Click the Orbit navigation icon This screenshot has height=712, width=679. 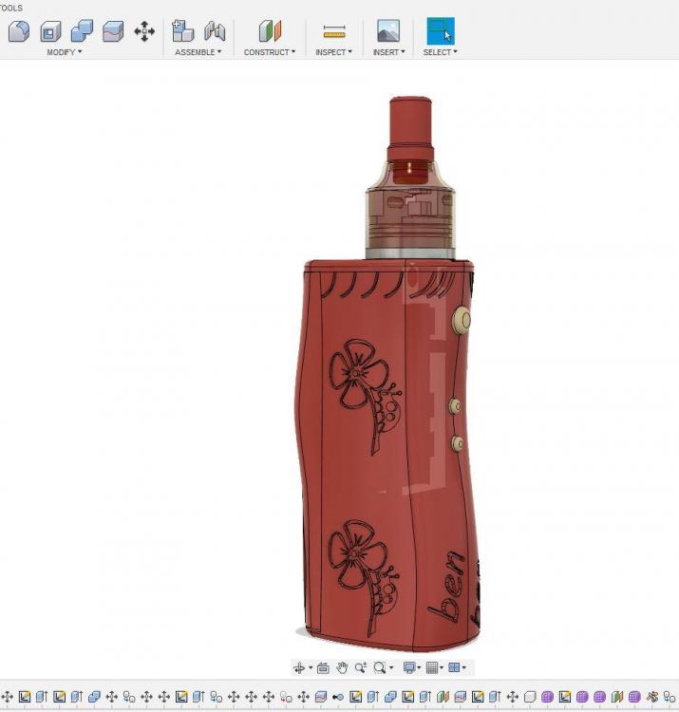point(299,667)
